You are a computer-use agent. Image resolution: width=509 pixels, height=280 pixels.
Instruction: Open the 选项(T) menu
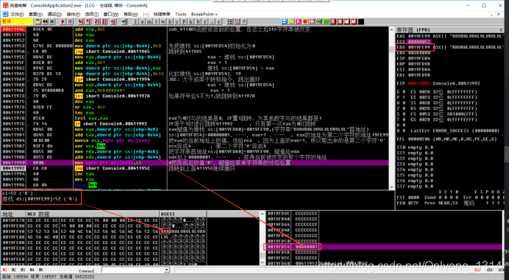coord(92,14)
